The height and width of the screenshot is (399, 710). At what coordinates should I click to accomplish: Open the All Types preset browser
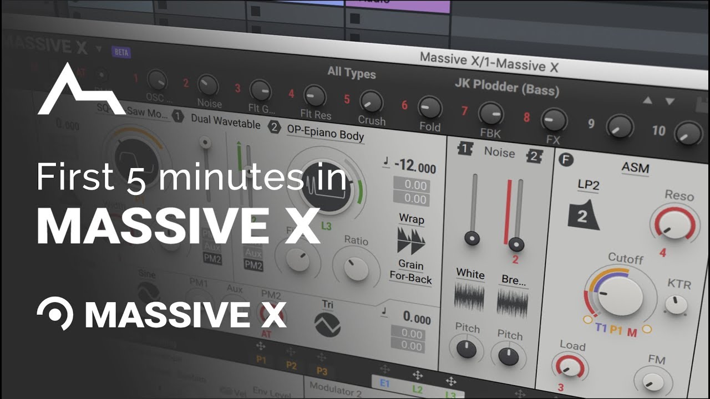[x=352, y=74]
